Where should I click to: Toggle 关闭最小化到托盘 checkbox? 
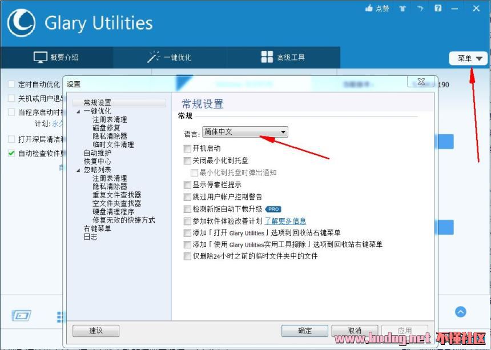187,160
